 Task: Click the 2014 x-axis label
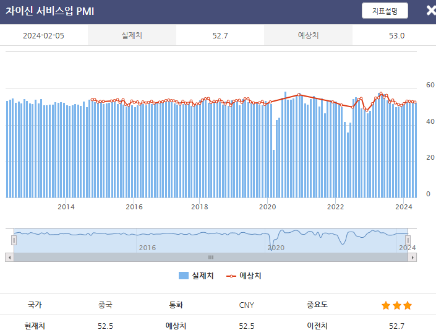pyautogui.click(x=66, y=207)
